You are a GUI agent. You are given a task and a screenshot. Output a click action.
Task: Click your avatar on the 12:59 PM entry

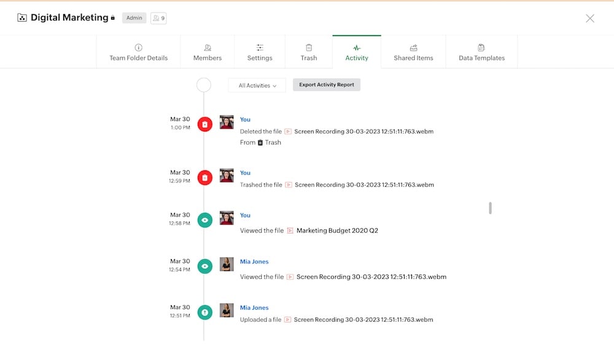click(x=227, y=175)
